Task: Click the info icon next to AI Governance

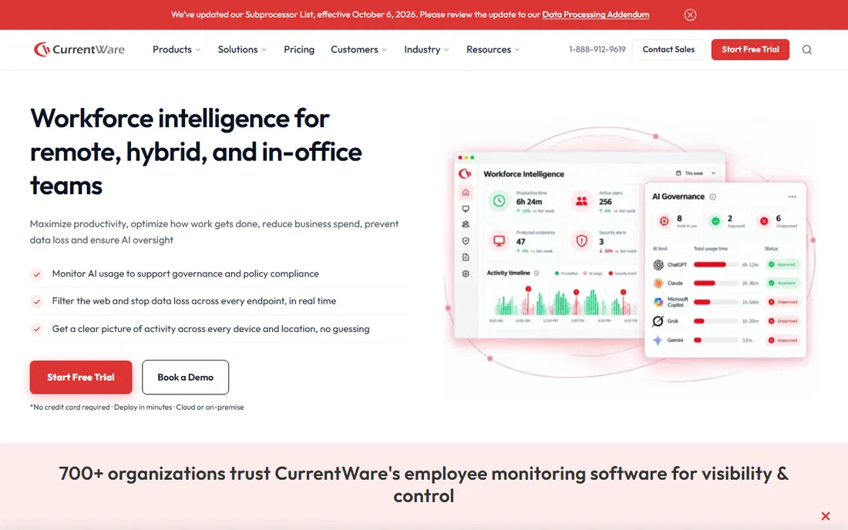Action: coord(713,196)
